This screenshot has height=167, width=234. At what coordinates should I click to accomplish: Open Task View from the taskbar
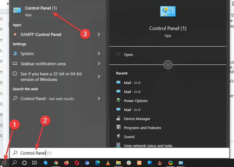tap(35, 163)
